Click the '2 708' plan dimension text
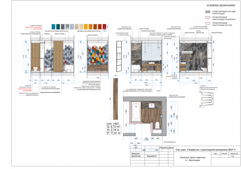Viewport: 241px width, 169px height. point(146,140)
